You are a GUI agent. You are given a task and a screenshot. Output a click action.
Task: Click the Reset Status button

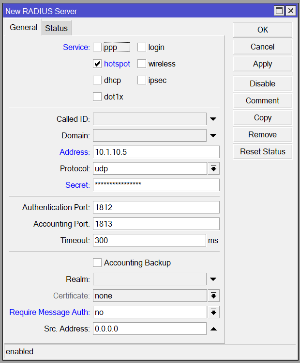[x=262, y=151]
